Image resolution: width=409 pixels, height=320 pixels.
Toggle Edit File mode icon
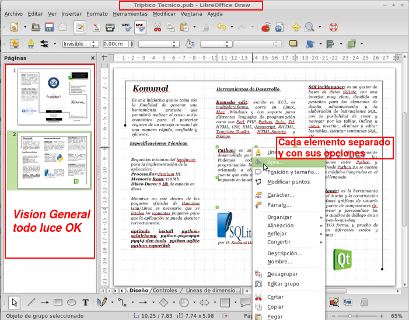tap(80, 27)
